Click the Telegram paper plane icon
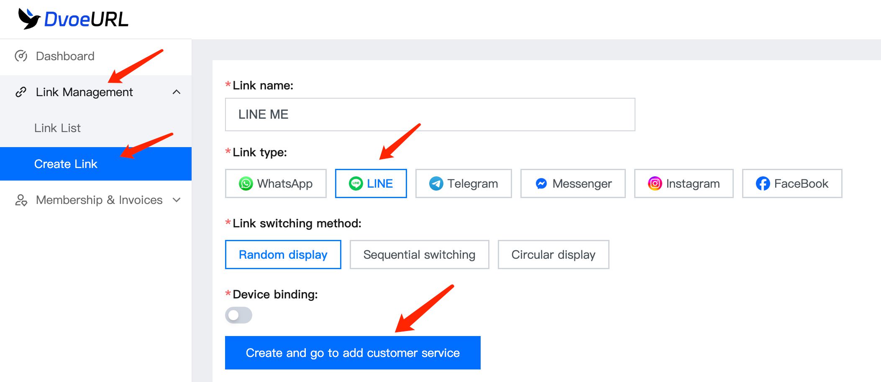 [436, 183]
